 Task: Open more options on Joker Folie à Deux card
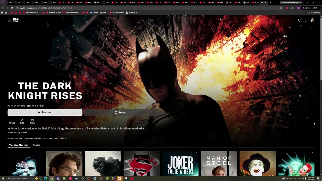[196, 153]
